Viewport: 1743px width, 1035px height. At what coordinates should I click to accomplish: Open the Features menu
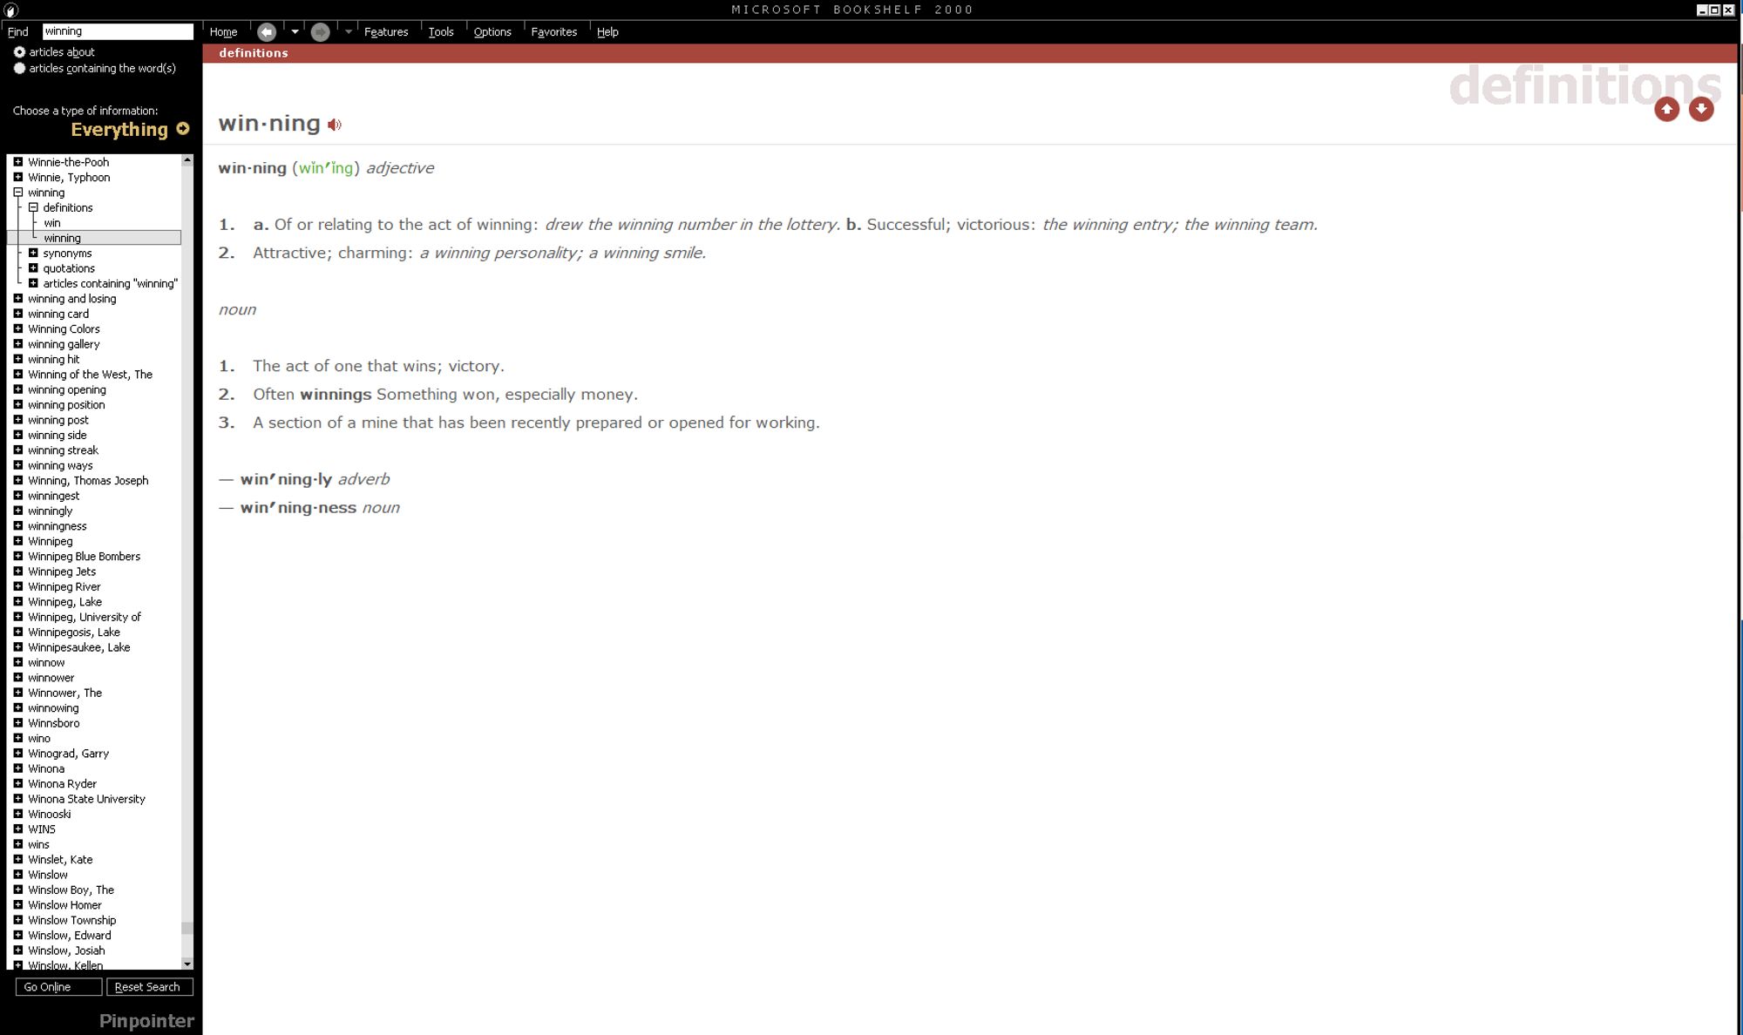tap(384, 30)
